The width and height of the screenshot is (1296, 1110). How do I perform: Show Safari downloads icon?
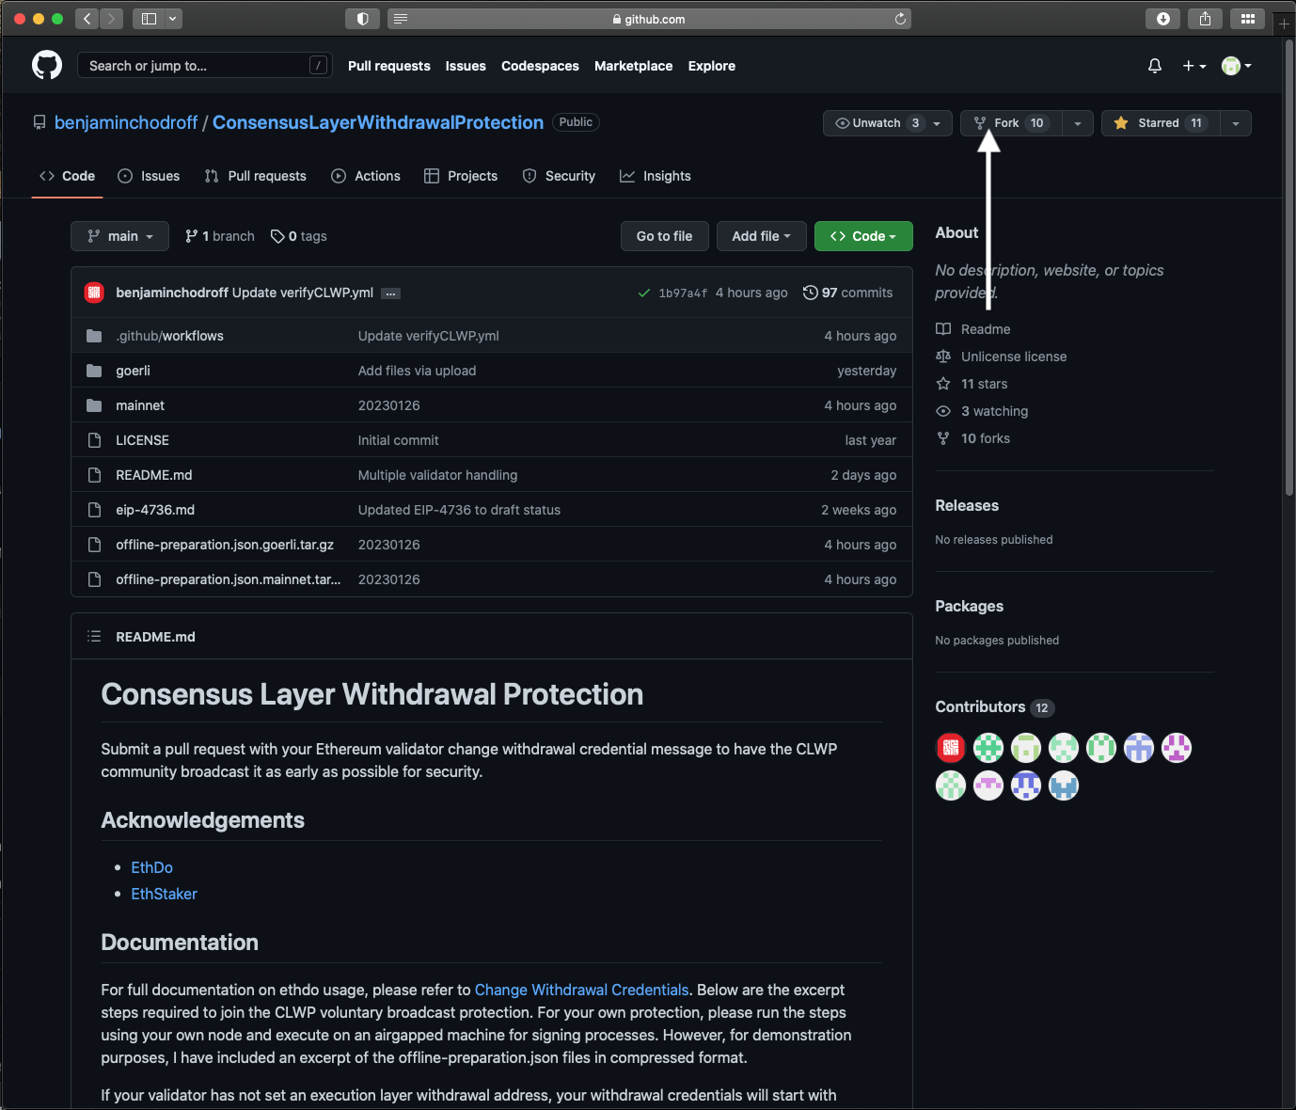point(1163,19)
